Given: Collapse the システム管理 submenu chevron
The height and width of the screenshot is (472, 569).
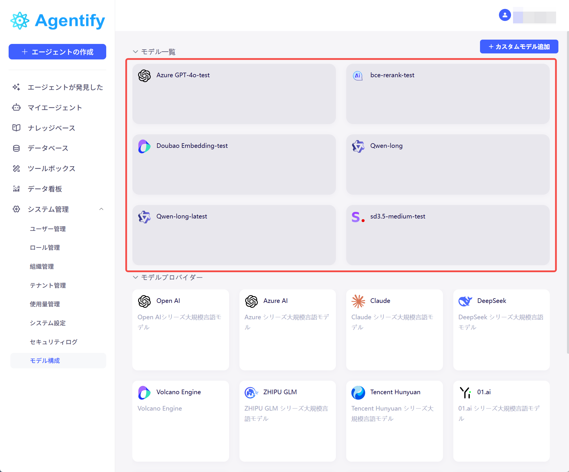Looking at the screenshot, I should pyautogui.click(x=101, y=209).
